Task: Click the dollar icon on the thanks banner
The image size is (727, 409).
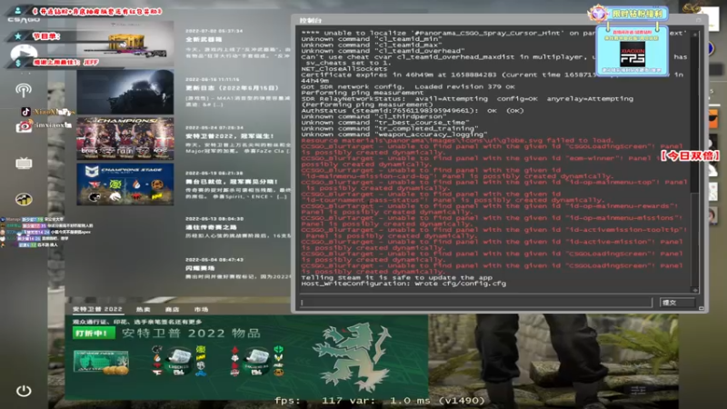Action: tap(18, 63)
